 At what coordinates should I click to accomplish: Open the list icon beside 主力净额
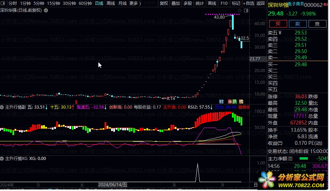(290, 159)
